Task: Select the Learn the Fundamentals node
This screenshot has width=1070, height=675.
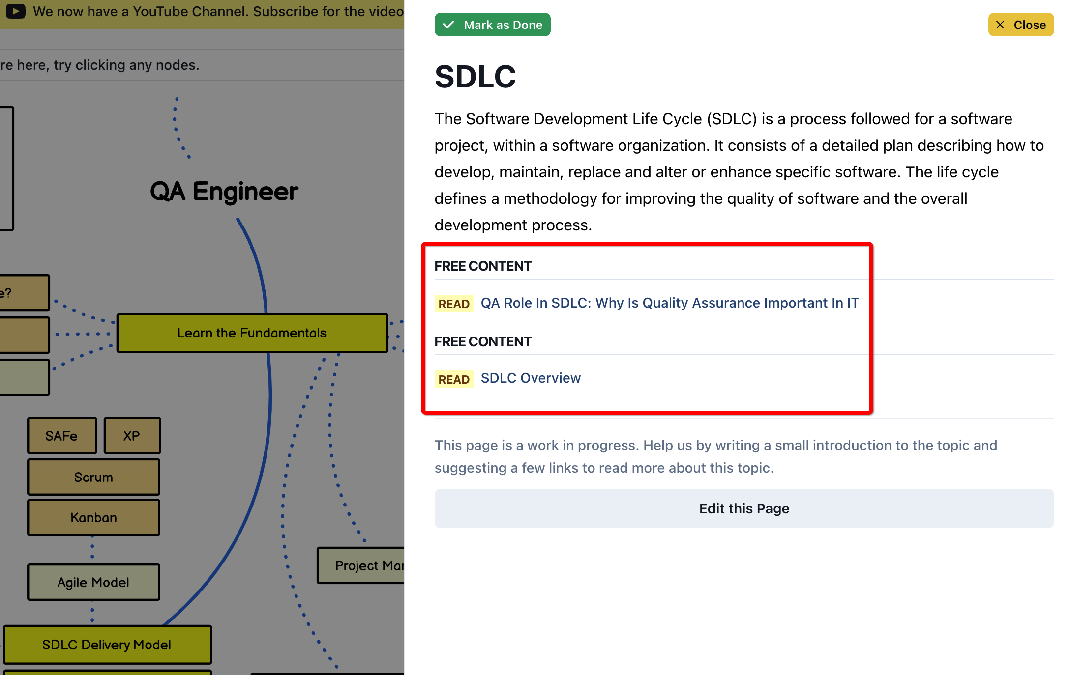Action: click(252, 333)
